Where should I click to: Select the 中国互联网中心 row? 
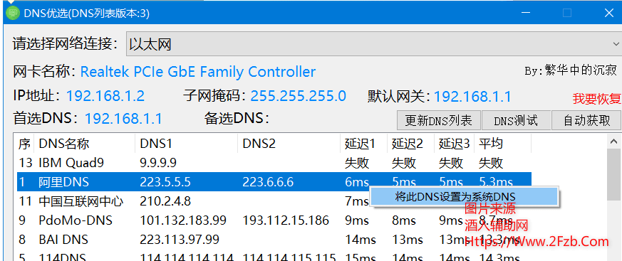[273, 201]
